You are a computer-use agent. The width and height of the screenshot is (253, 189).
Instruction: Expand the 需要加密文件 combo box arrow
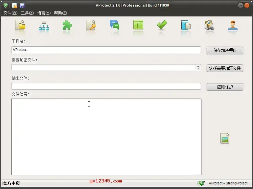coord(198,67)
